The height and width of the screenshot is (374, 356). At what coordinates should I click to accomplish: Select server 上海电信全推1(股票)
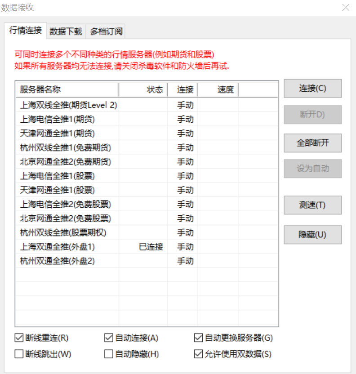[147, 176]
